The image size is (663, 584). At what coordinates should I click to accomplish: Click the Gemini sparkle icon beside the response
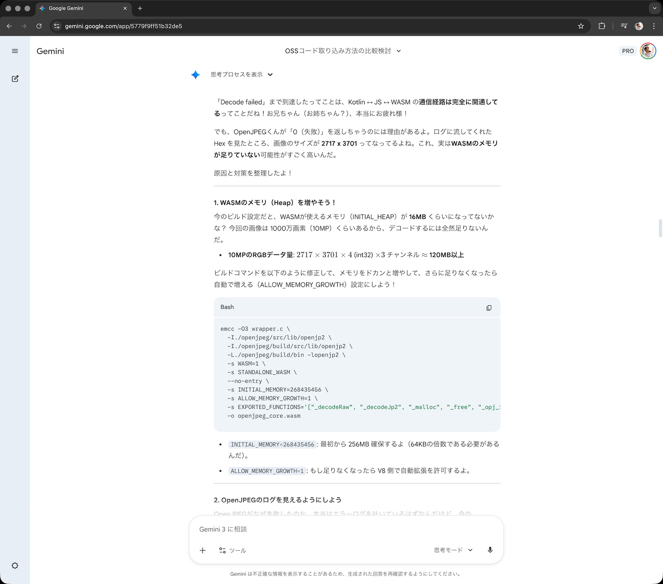click(196, 75)
